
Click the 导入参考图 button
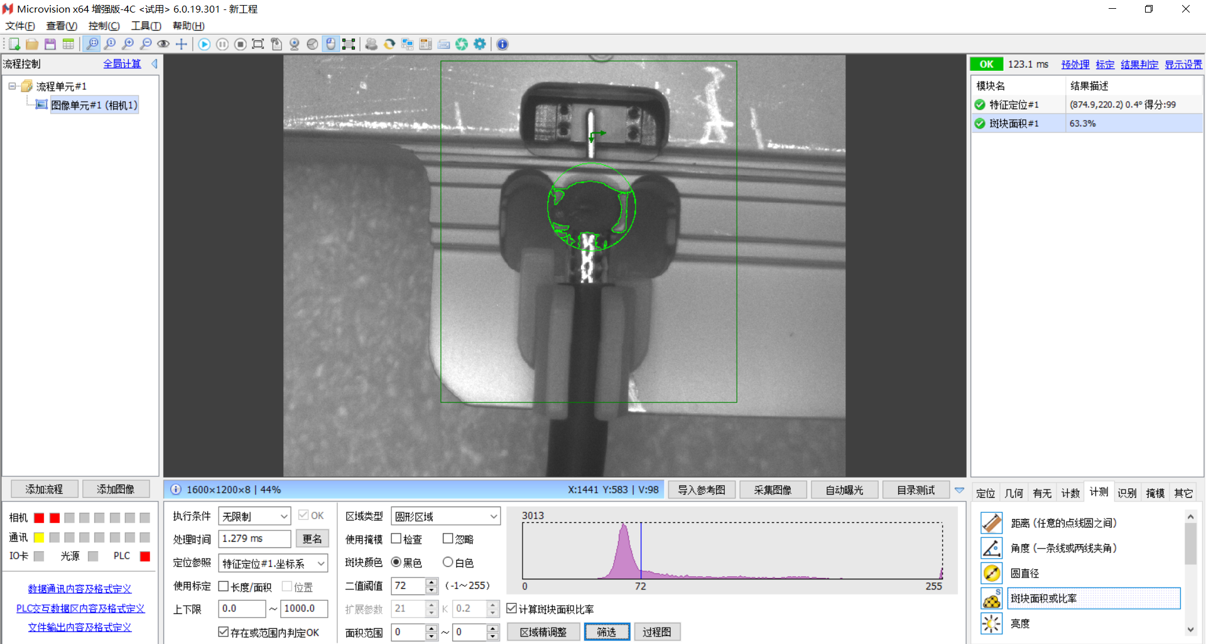(702, 490)
